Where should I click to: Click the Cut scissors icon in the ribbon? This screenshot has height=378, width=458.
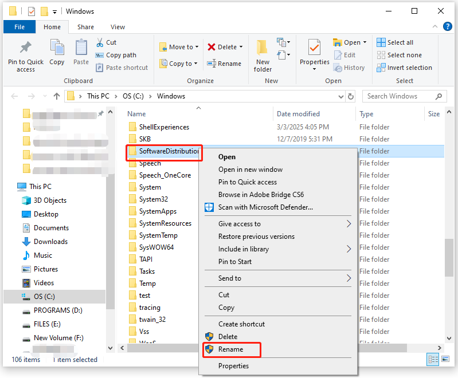pyautogui.click(x=100, y=42)
